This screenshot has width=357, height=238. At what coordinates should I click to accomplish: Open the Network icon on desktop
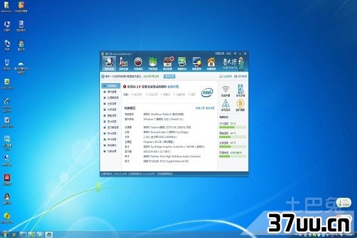7,45
